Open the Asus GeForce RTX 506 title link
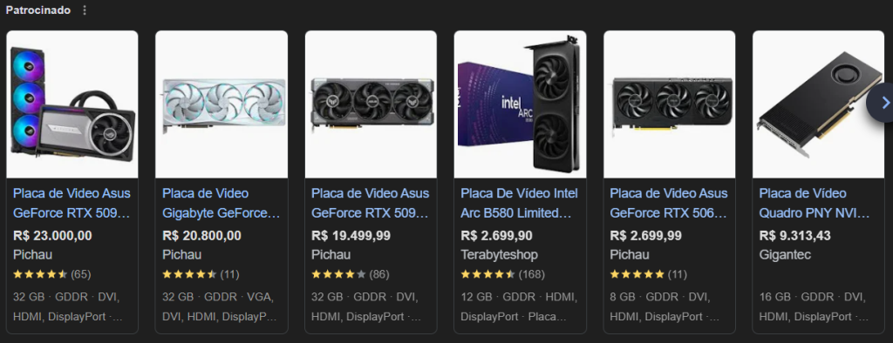This screenshot has height=343, width=893. point(669,203)
